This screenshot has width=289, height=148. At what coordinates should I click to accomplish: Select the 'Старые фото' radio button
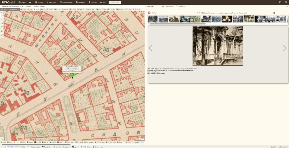(x=163, y=6)
